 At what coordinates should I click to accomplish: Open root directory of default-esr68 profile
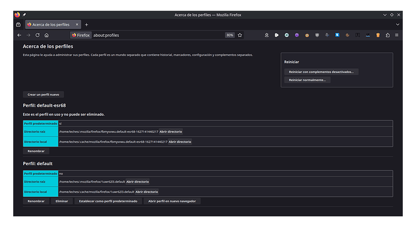click(171, 132)
